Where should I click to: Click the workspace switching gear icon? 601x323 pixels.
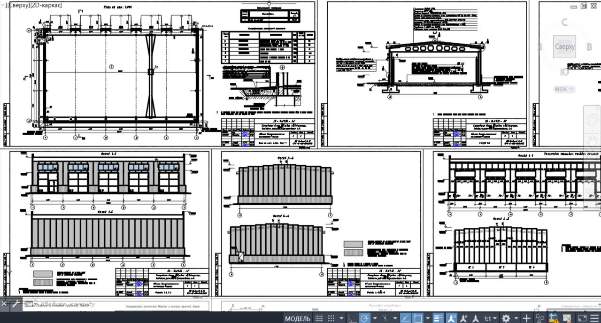[506, 318]
